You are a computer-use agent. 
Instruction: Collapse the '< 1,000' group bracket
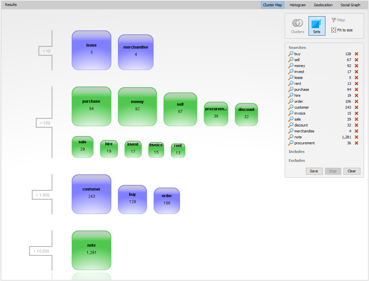point(43,195)
